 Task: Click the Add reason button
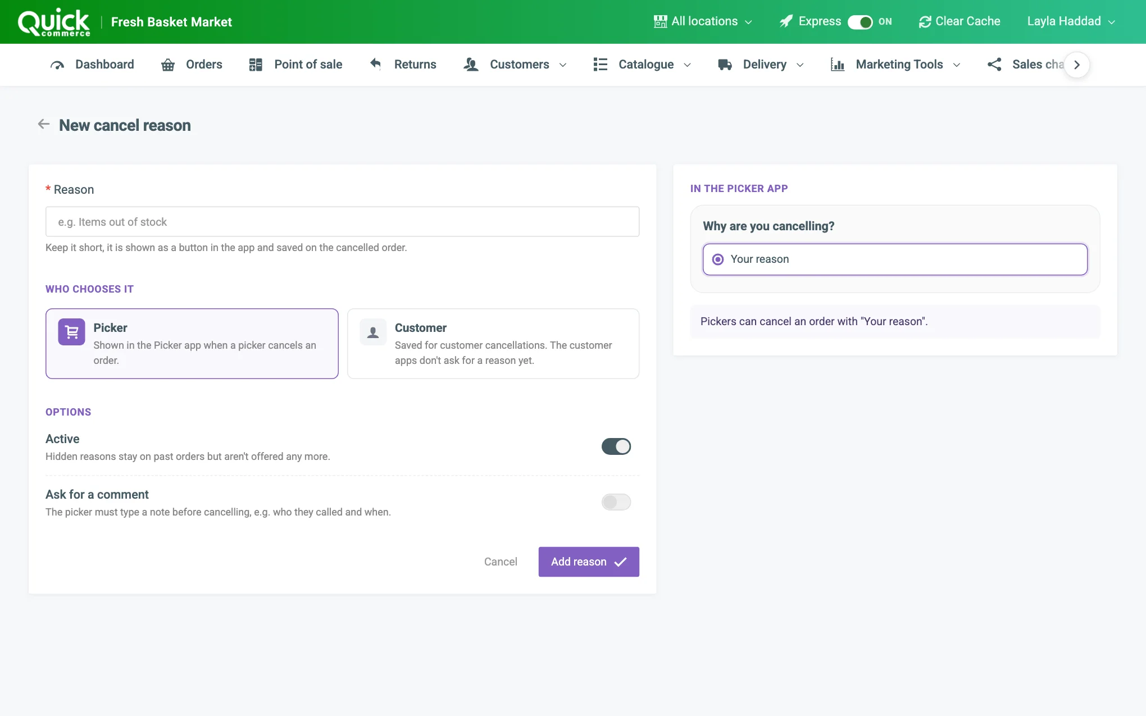click(x=589, y=562)
